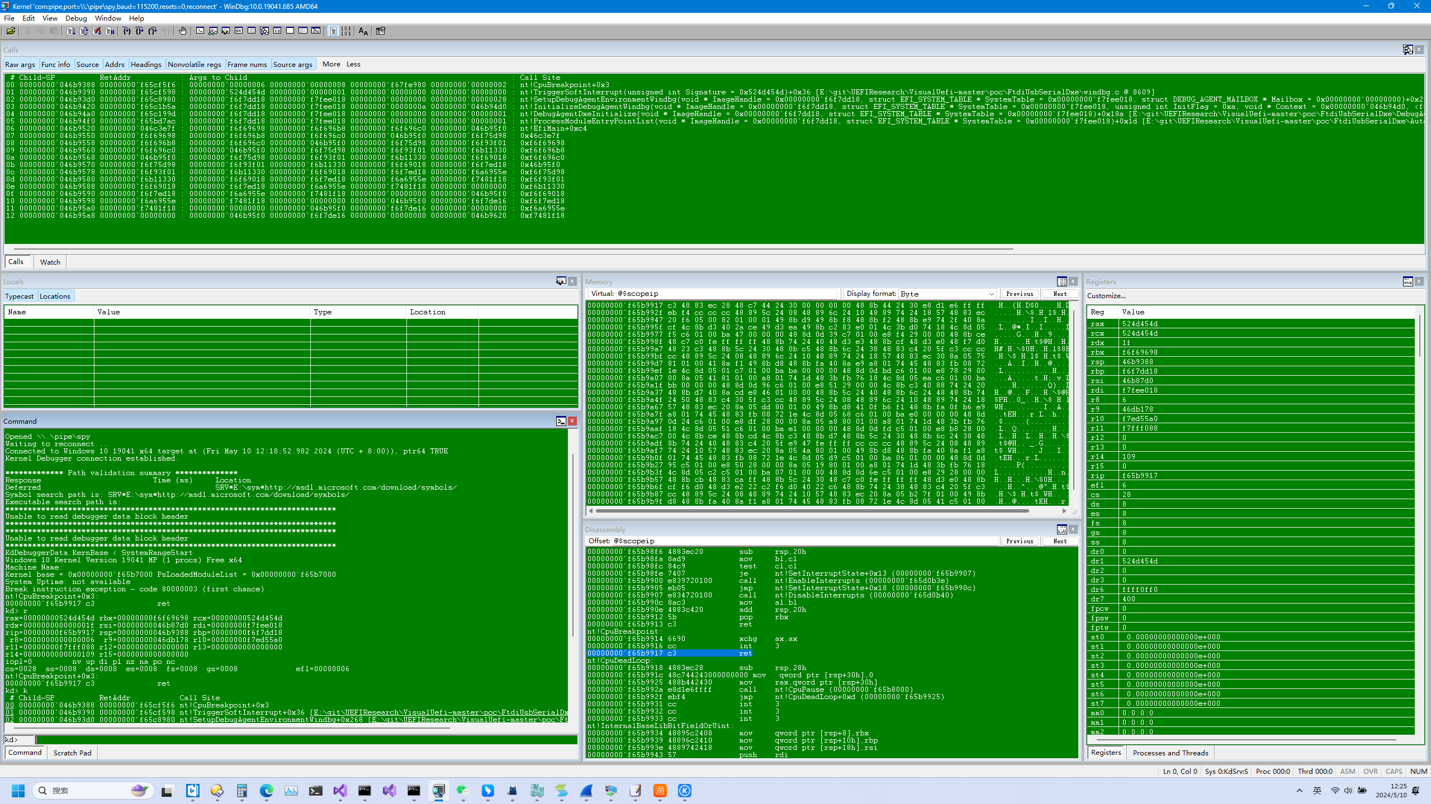
Task: Click the breakpoint hand icon
Action: 183,31
